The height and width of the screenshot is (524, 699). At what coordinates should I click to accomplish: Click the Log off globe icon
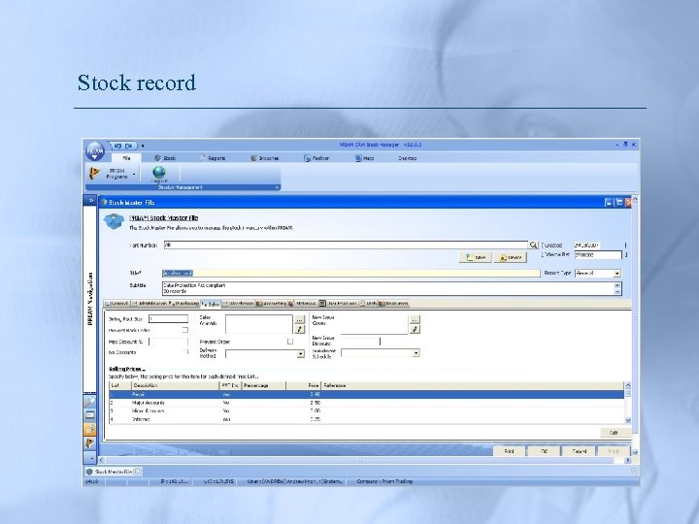[x=159, y=174]
